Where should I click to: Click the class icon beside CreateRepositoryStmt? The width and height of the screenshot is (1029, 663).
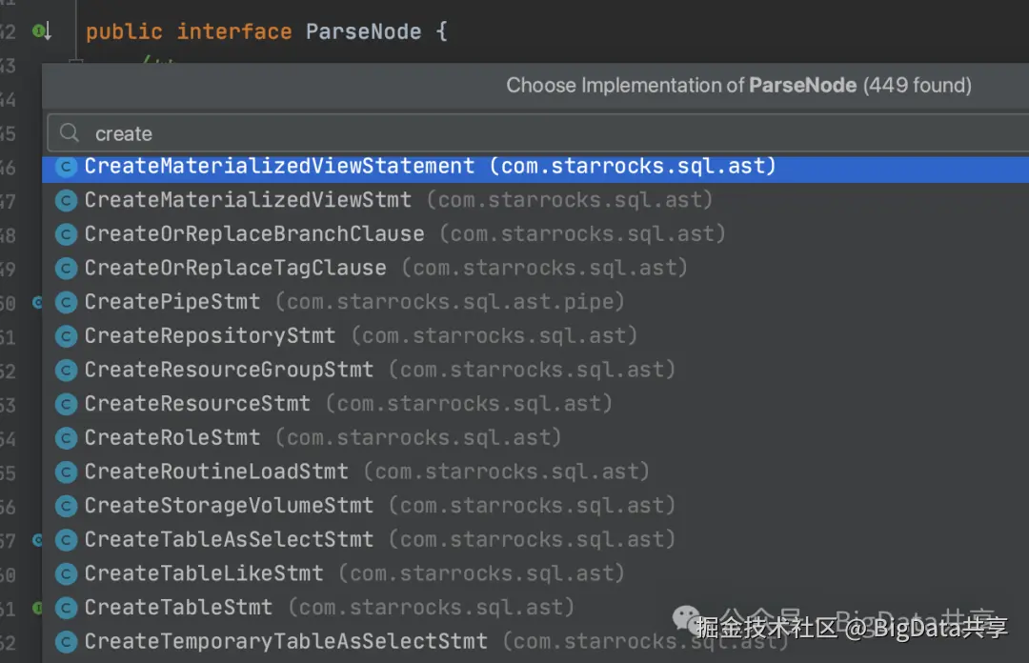pyautogui.click(x=66, y=336)
